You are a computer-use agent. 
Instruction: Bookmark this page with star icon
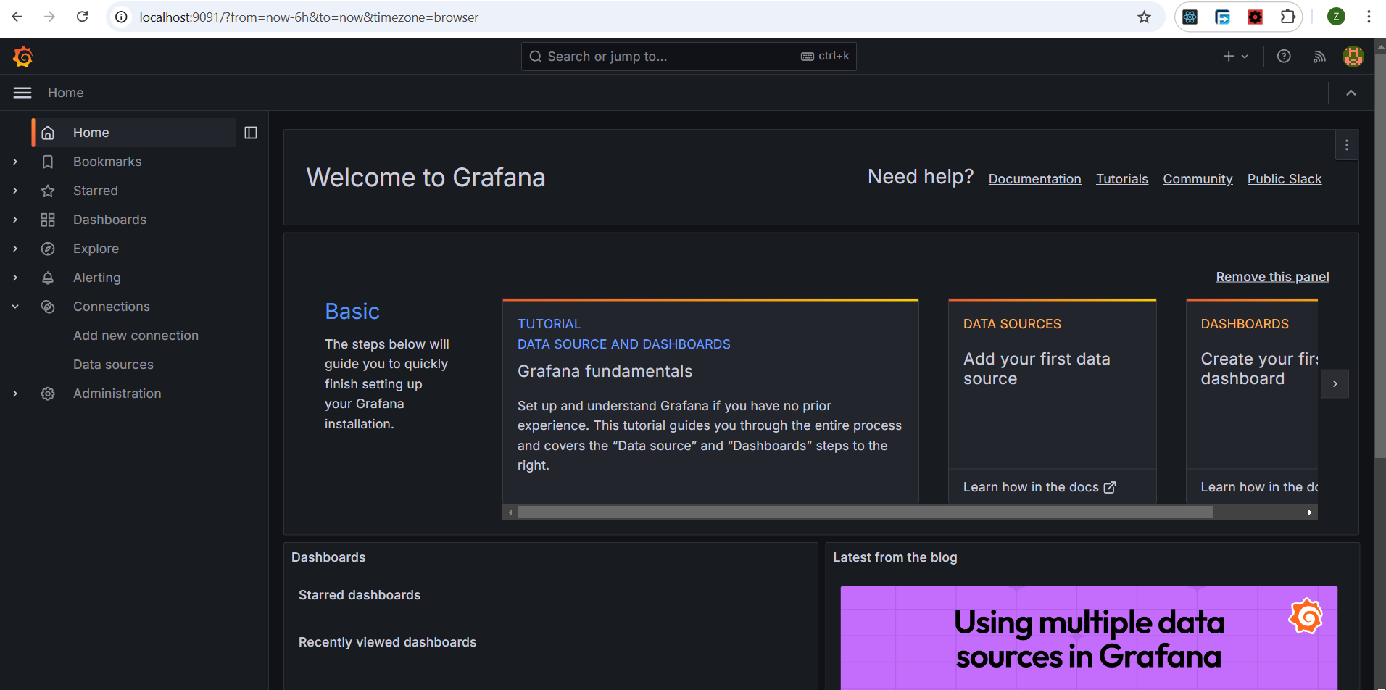pos(1144,17)
